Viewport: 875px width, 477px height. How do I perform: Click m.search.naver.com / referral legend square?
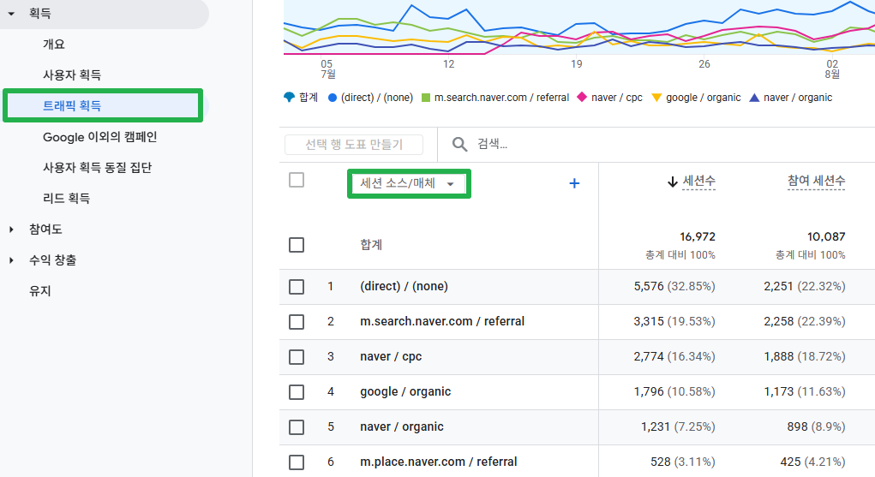tap(426, 98)
